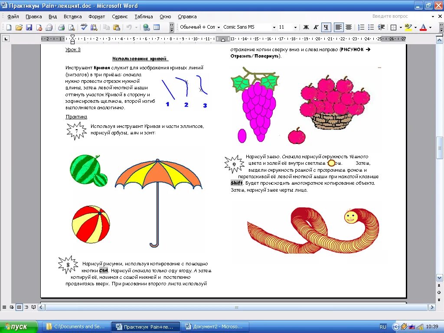This screenshot has height=333, width=444.
Task: Click the Outside Border icon
Action: pyautogui.click(x=393, y=27)
